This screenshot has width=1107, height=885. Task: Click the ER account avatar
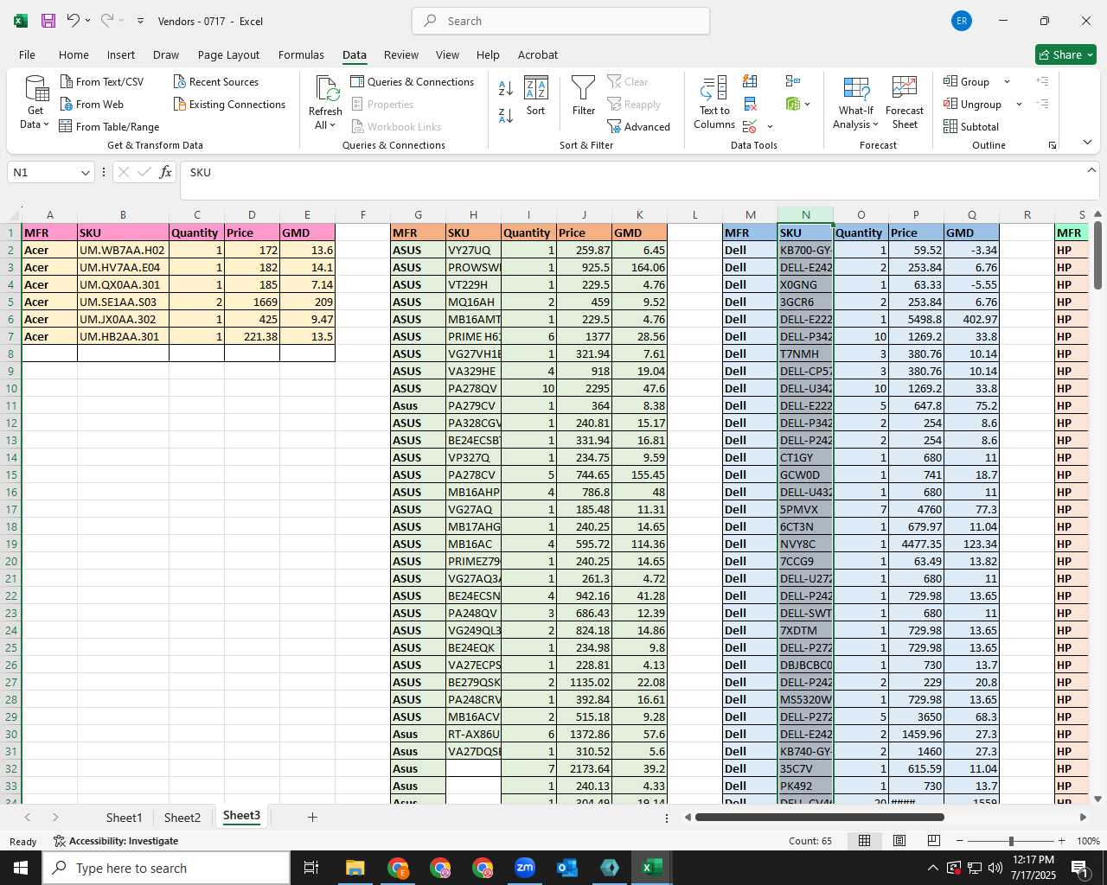(x=961, y=21)
